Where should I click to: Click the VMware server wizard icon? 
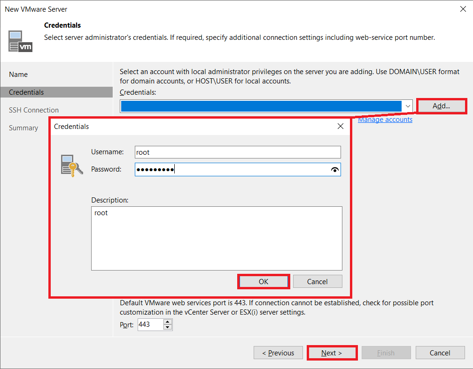tap(20, 41)
